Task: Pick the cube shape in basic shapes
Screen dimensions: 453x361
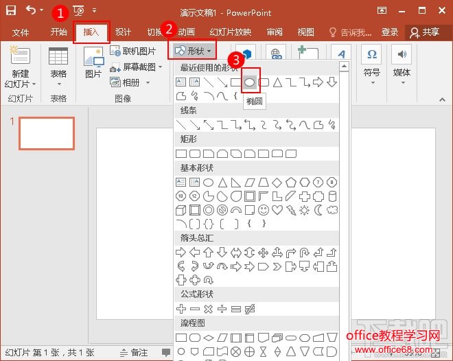Action: (181, 210)
